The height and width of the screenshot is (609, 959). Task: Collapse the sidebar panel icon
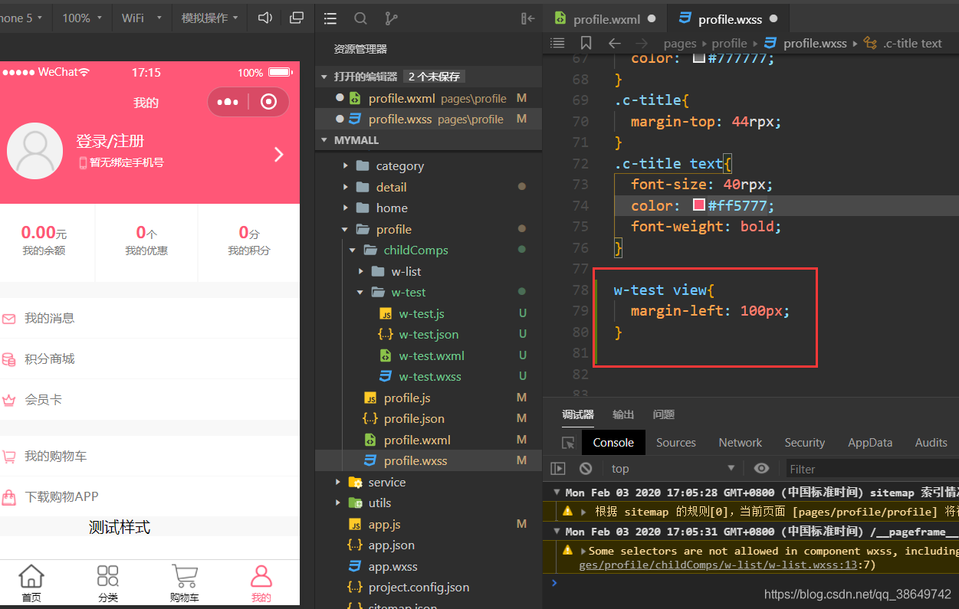tap(527, 18)
